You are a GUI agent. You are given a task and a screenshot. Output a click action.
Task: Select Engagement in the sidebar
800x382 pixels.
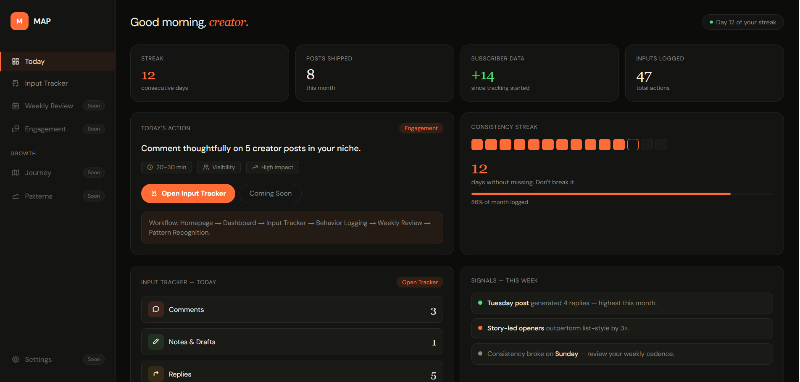58,129
